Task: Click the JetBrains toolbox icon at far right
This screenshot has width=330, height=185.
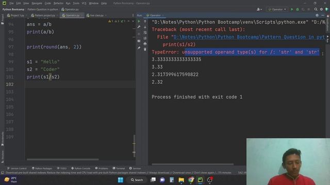Action: click(327, 9)
